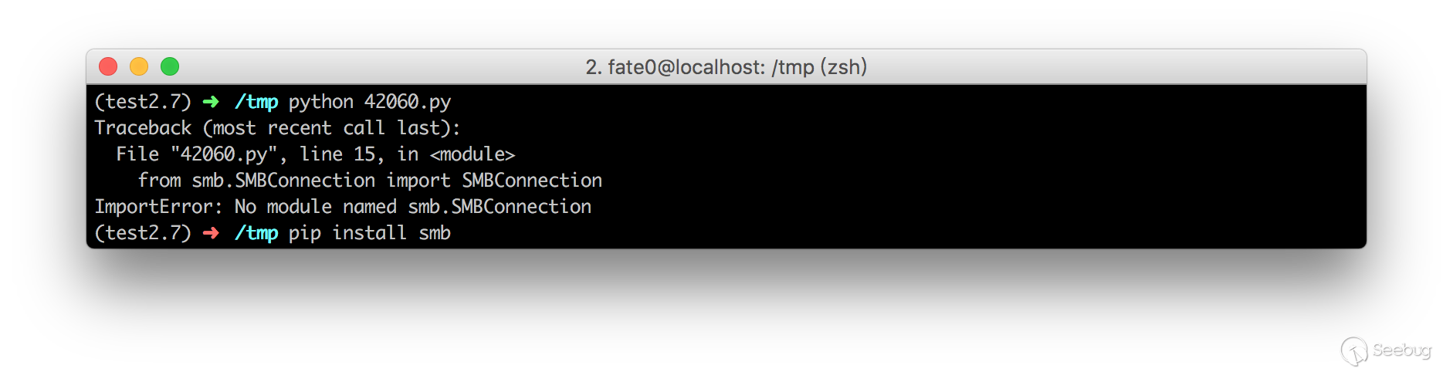Click the Seebug logo icon
The height and width of the screenshot is (372, 1453).
pyautogui.click(x=1353, y=350)
